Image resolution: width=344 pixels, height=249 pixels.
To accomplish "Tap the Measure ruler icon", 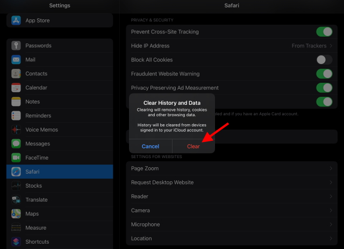I will point(16,227).
